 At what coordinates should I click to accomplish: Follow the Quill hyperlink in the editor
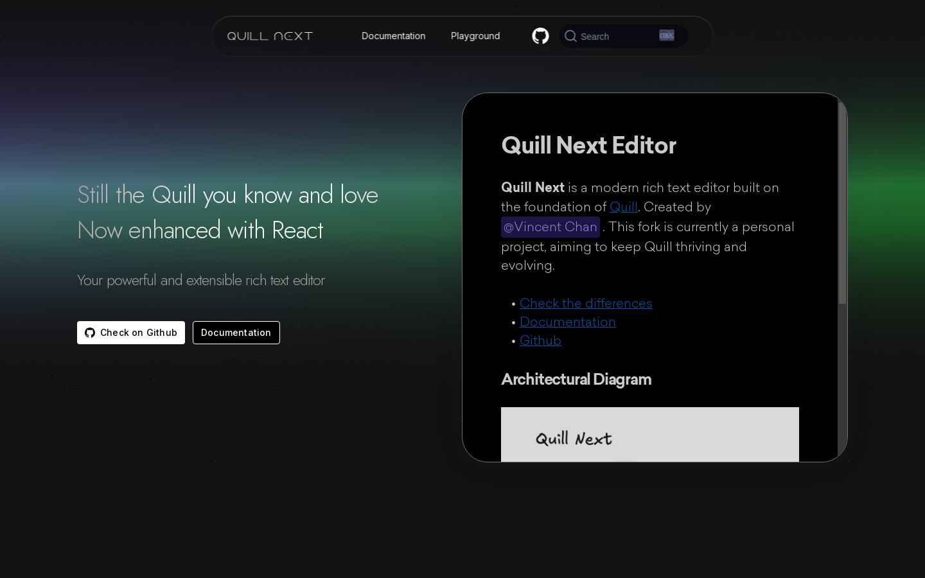click(x=624, y=207)
